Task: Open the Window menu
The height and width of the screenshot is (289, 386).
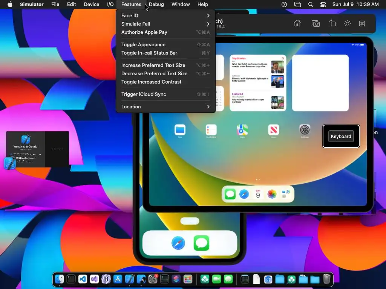Action: coord(181,5)
